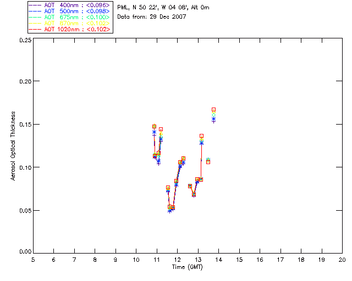Viewport: 352px width, 281px height.
Task: Click the Aerosol Optical Thickness axis label
Action: (x=13, y=146)
